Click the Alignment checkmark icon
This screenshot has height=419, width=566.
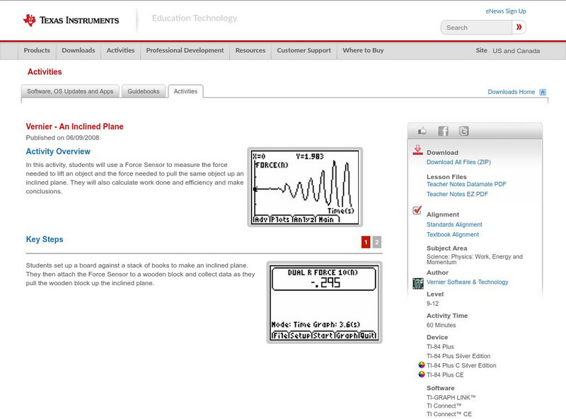point(417,211)
